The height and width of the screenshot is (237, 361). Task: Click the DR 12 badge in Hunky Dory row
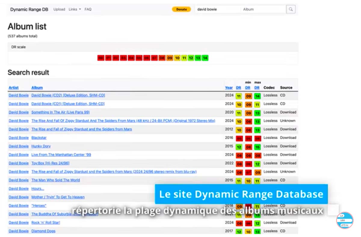239,147
